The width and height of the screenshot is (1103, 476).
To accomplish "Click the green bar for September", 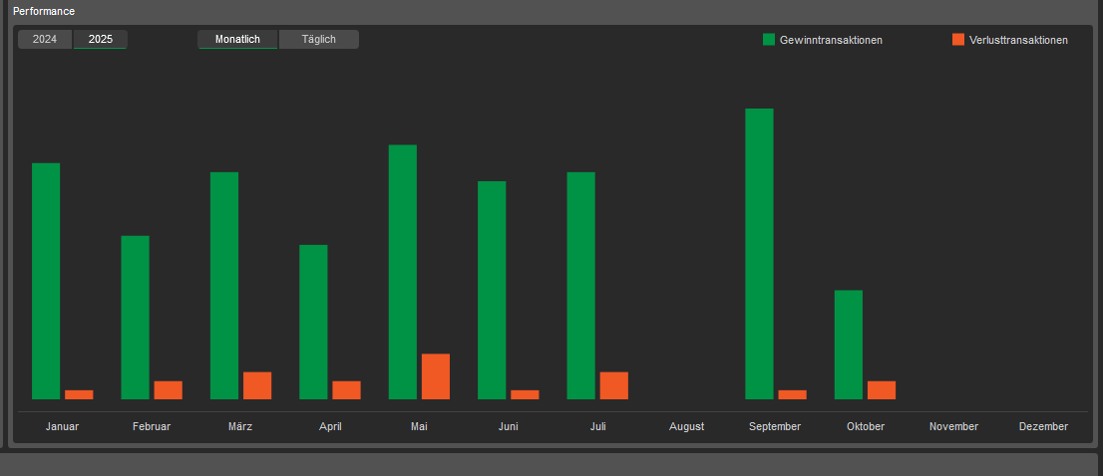I will coord(759,254).
